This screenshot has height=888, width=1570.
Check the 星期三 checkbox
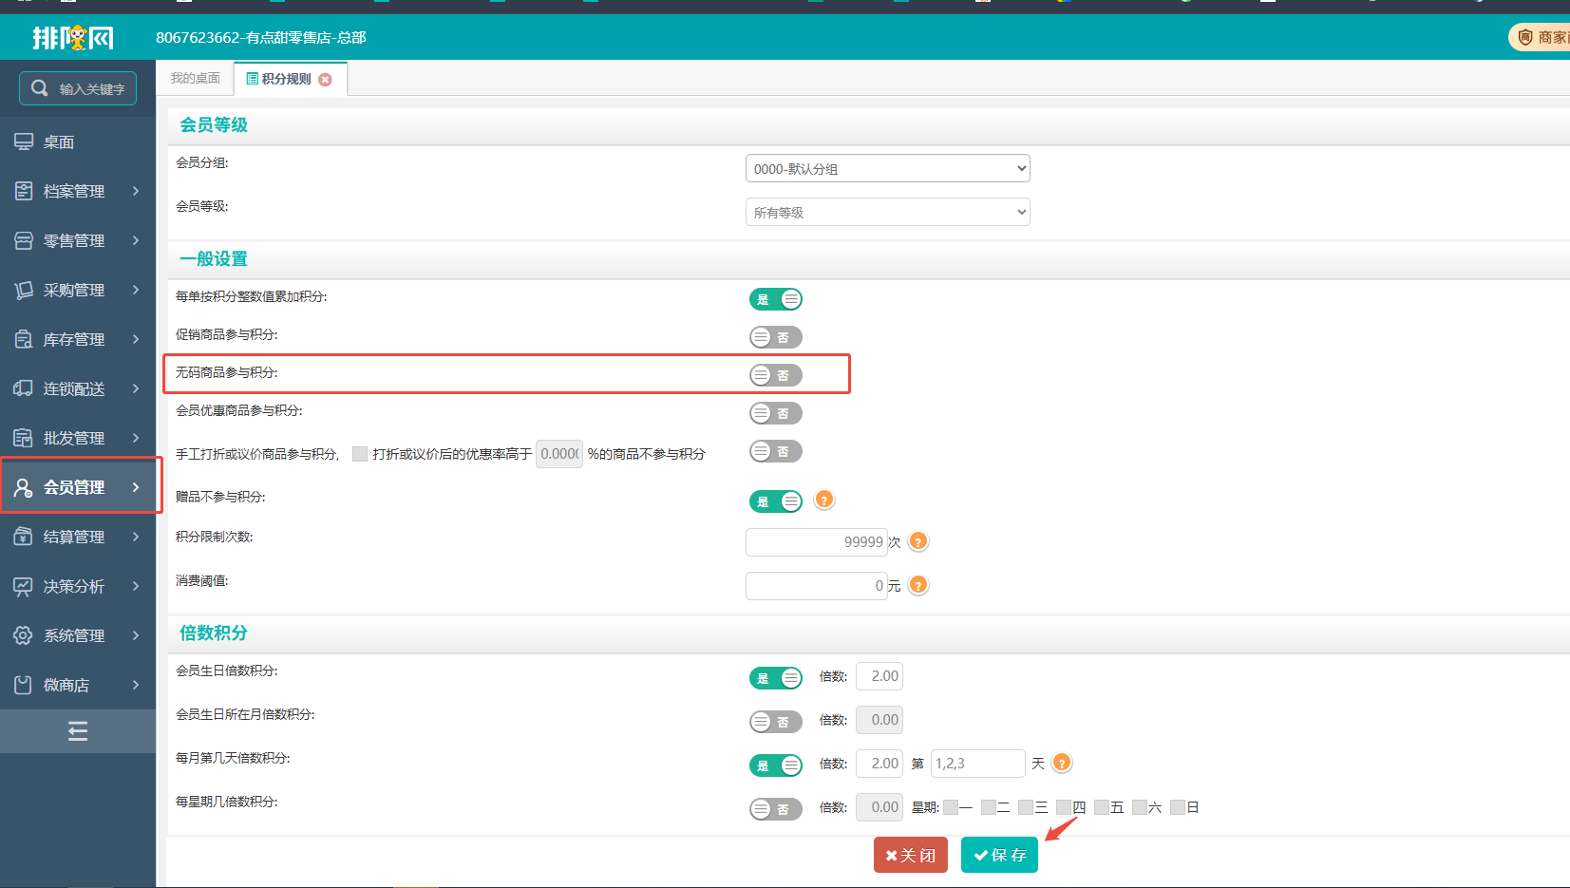(1026, 807)
